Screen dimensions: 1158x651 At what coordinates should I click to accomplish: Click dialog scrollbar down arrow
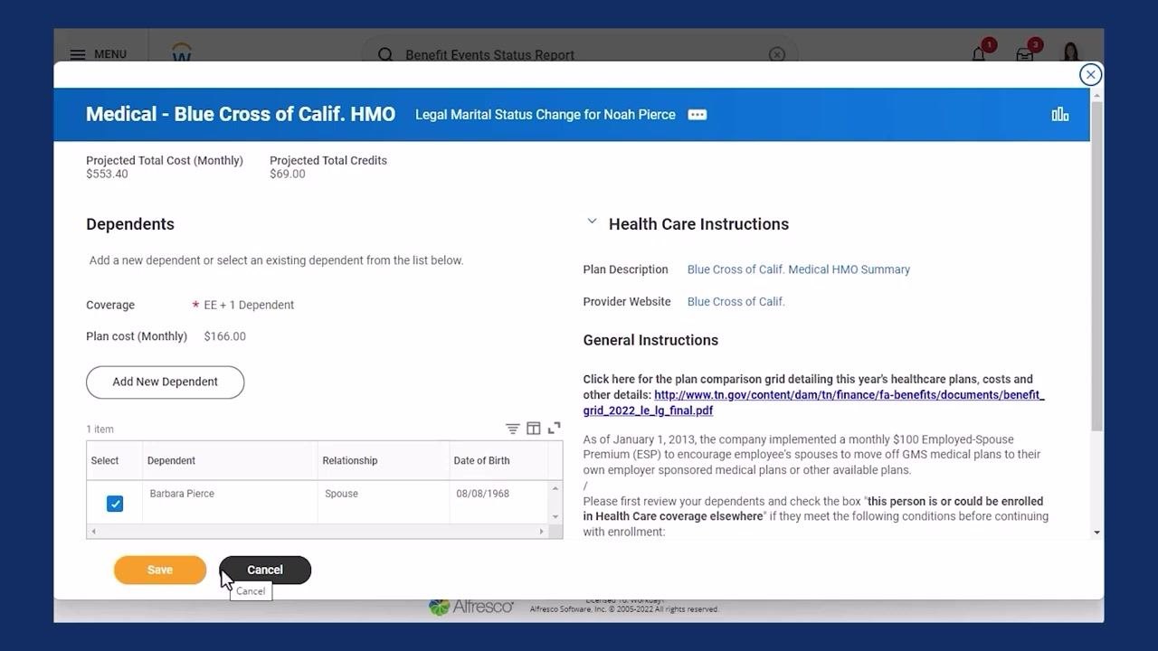coord(1097,533)
